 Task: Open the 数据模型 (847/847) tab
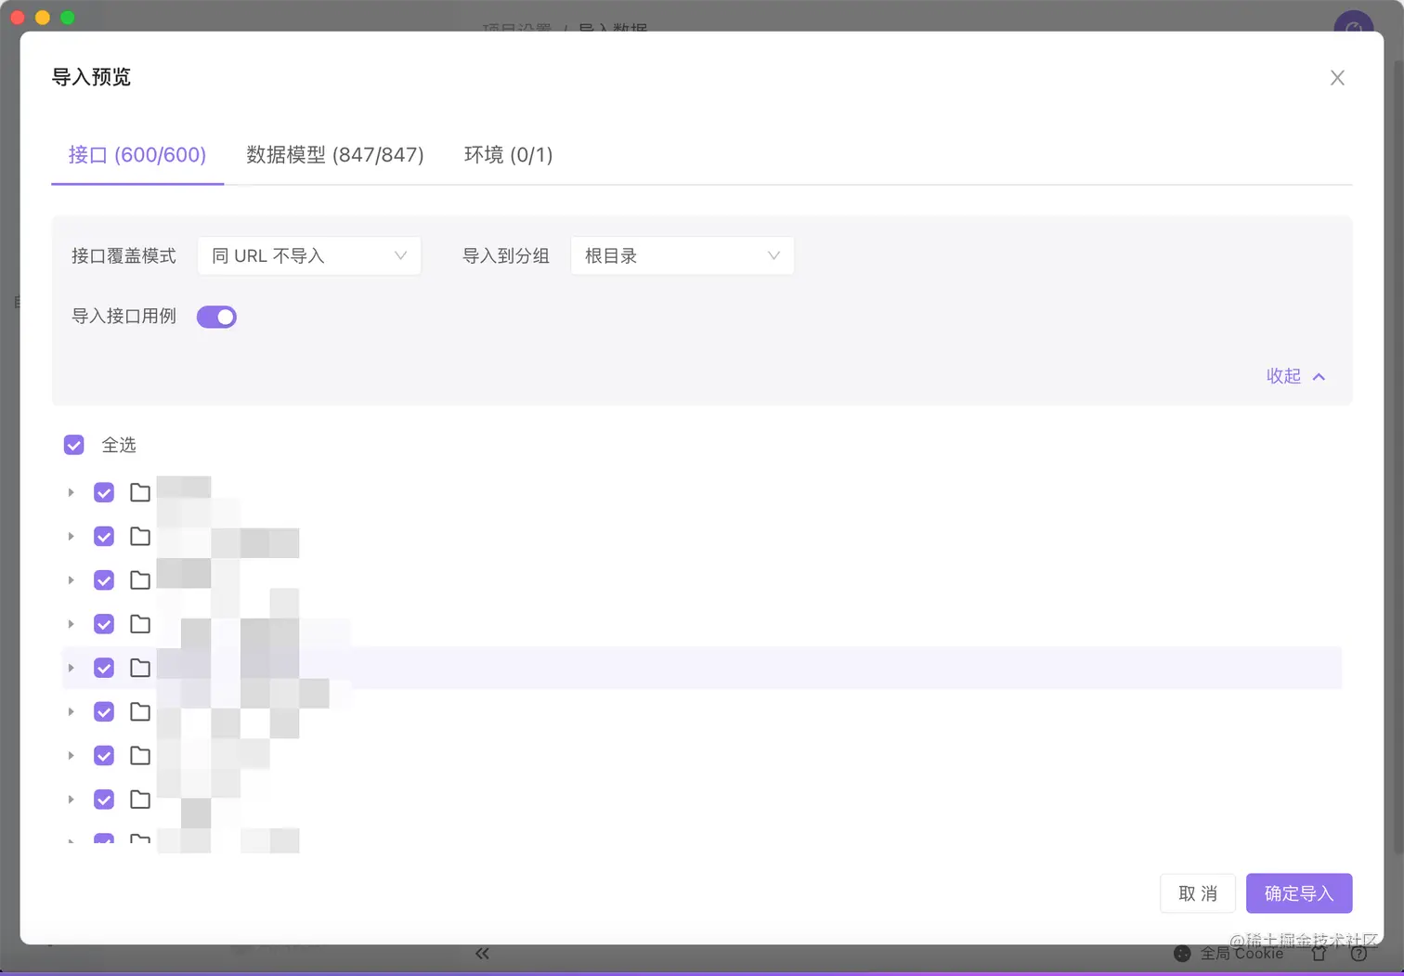(335, 154)
